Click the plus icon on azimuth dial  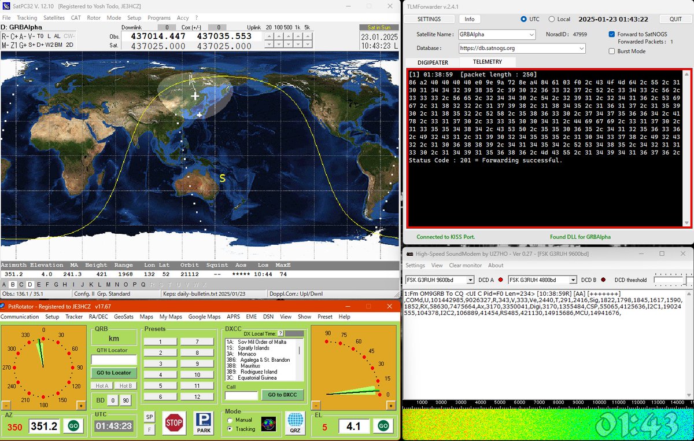(x=81, y=405)
